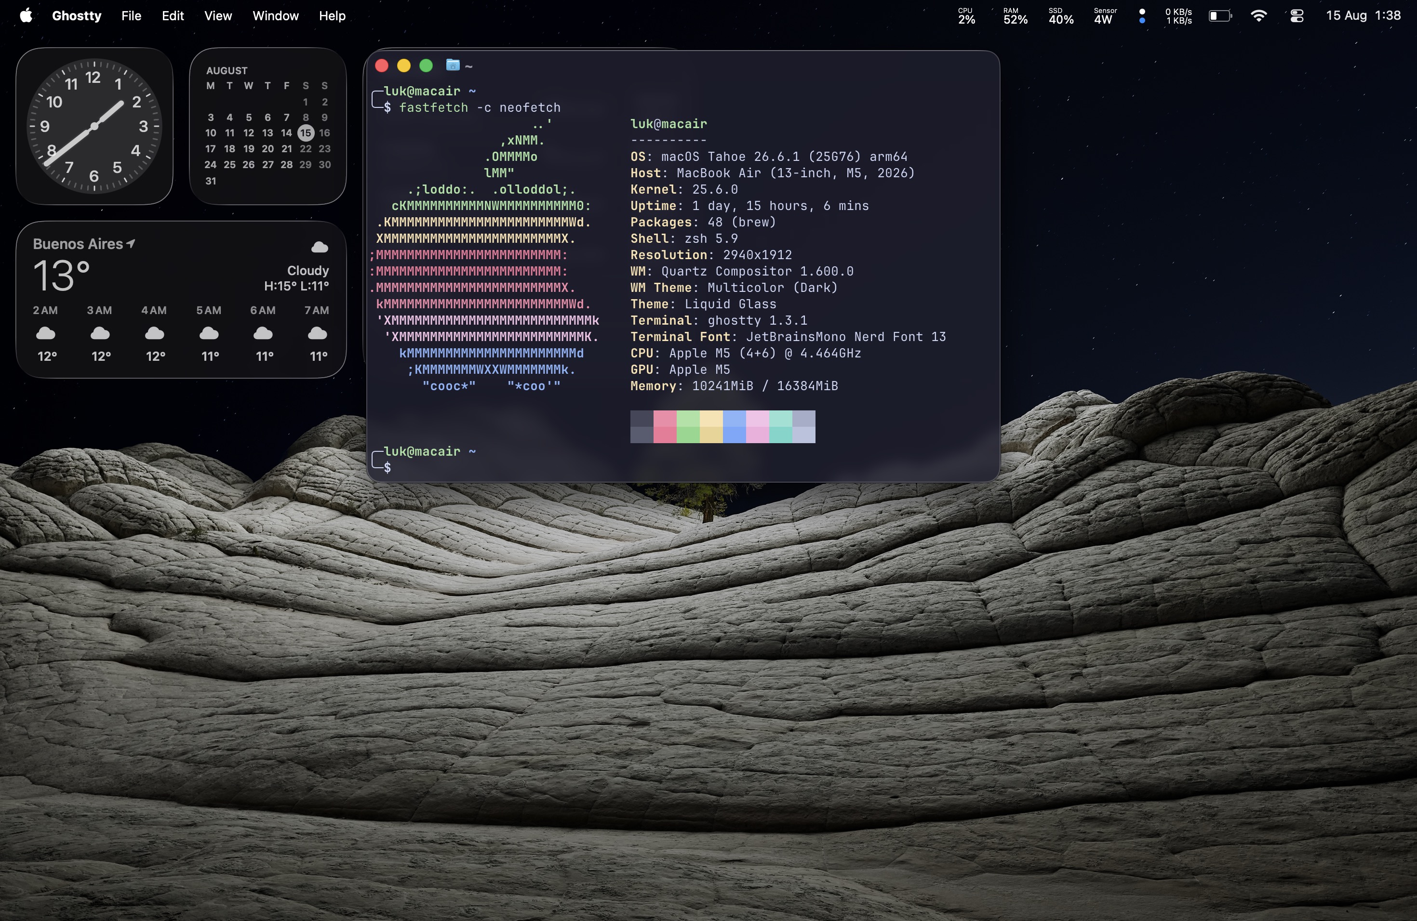Click the magenta-pink terminal color block
The image size is (1417, 921).
pyautogui.click(x=758, y=427)
